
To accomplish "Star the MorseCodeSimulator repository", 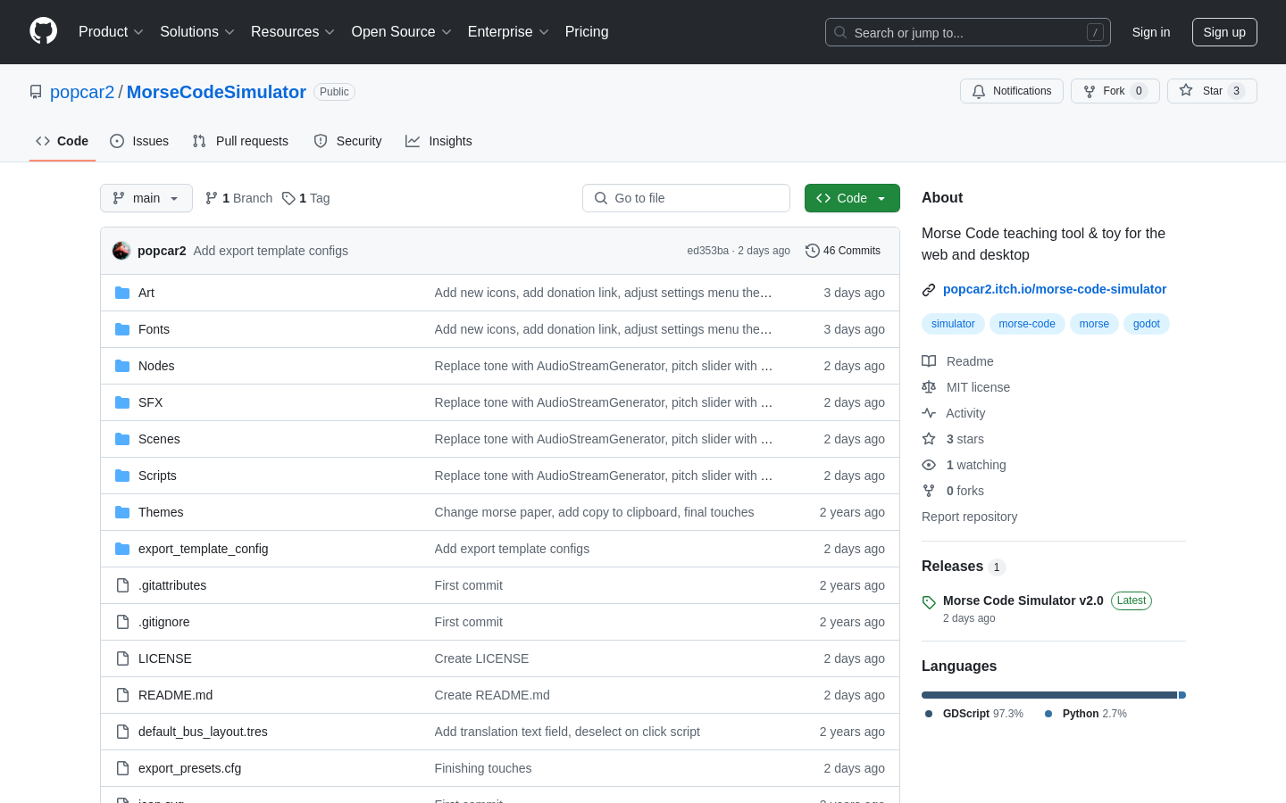I will (1212, 91).
